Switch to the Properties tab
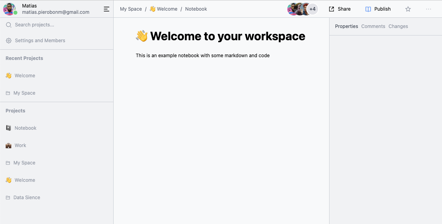This screenshot has height=224, width=442. [346, 26]
